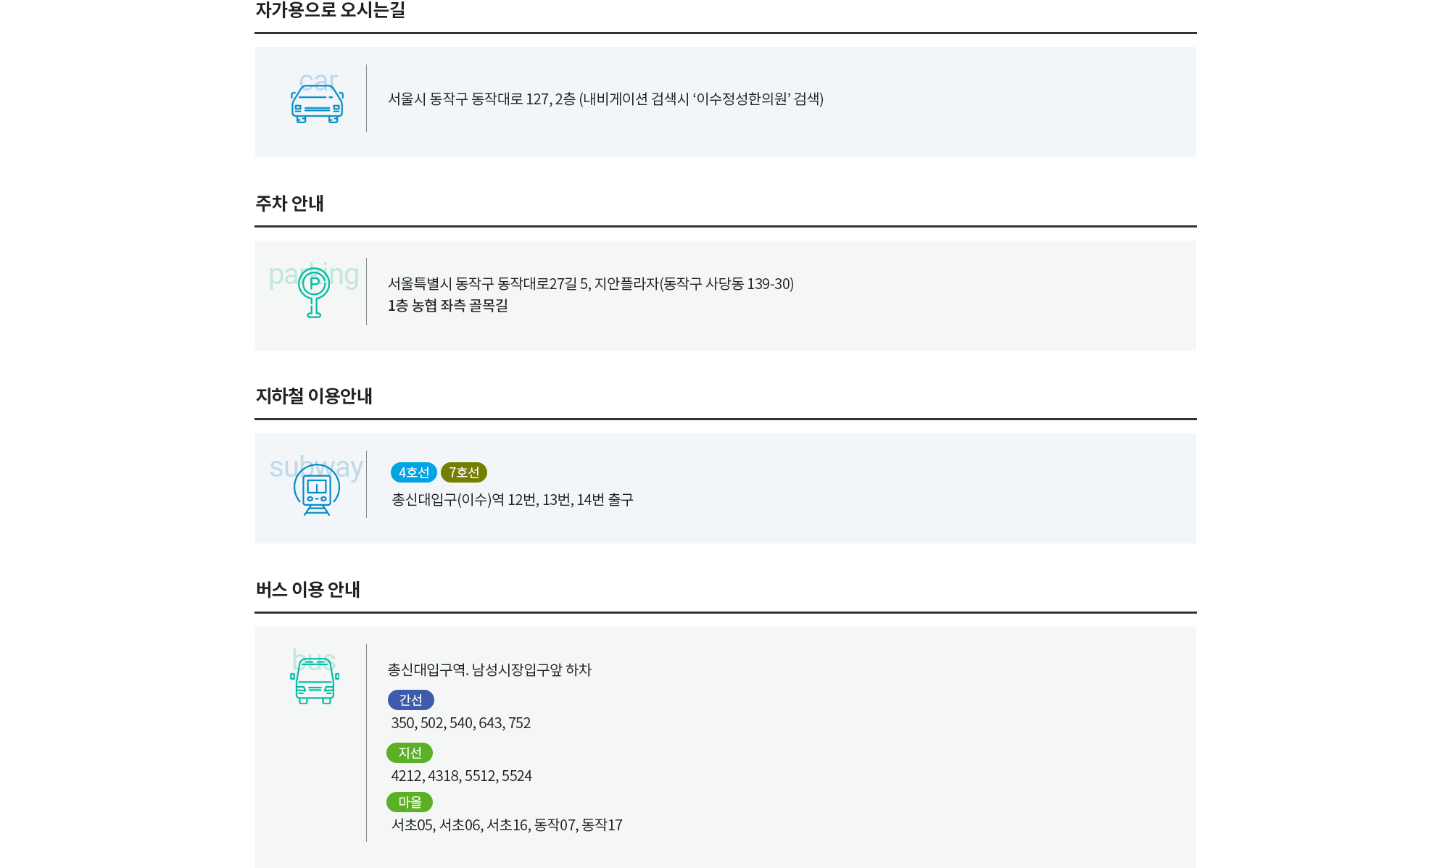Click the 주차 안내 heading
Screen dimensions: 1450x868
click(x=289, y=204)
